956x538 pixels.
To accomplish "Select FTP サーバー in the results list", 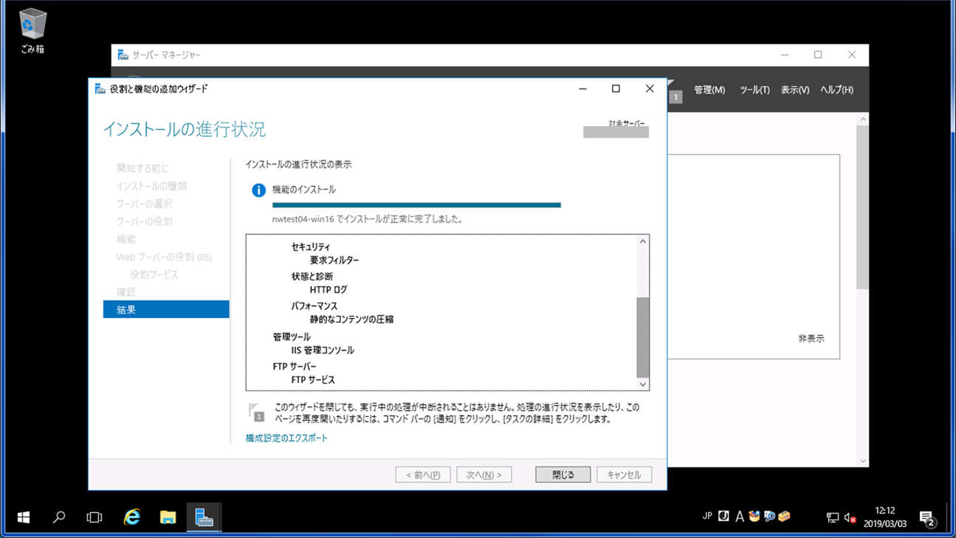I will [x=295, y=366].
